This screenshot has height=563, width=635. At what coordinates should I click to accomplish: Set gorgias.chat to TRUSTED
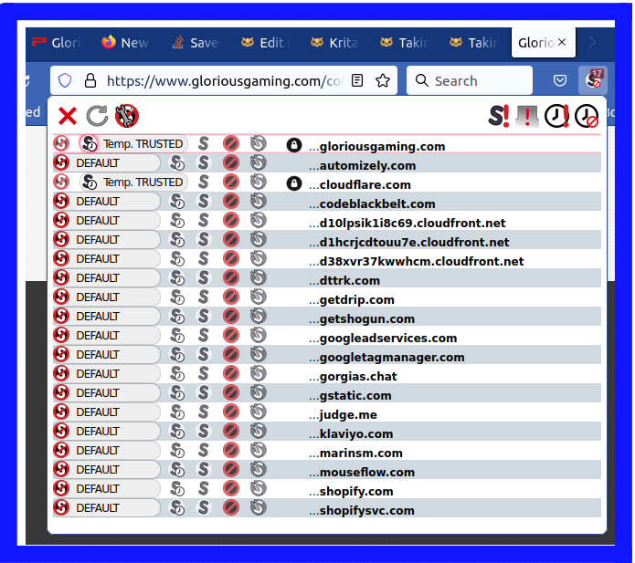204,374
